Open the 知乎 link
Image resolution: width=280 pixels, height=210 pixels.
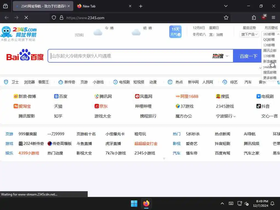58,116
